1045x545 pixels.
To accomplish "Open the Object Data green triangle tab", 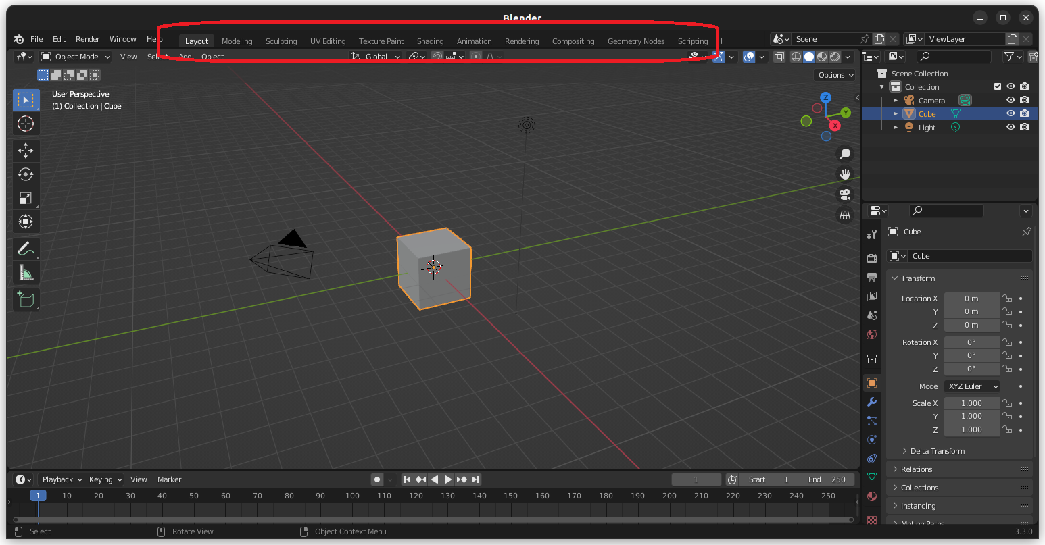I will point(872,477).
